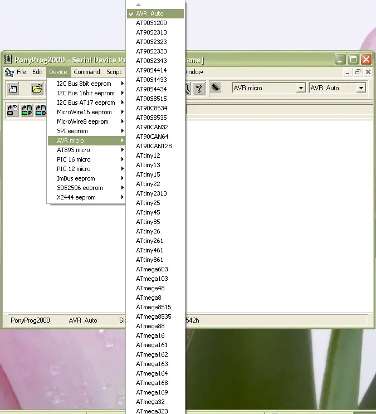Select the ATtiny85 device
The image size is (376, 414).
pyautogui.click(x=155, y=222)
